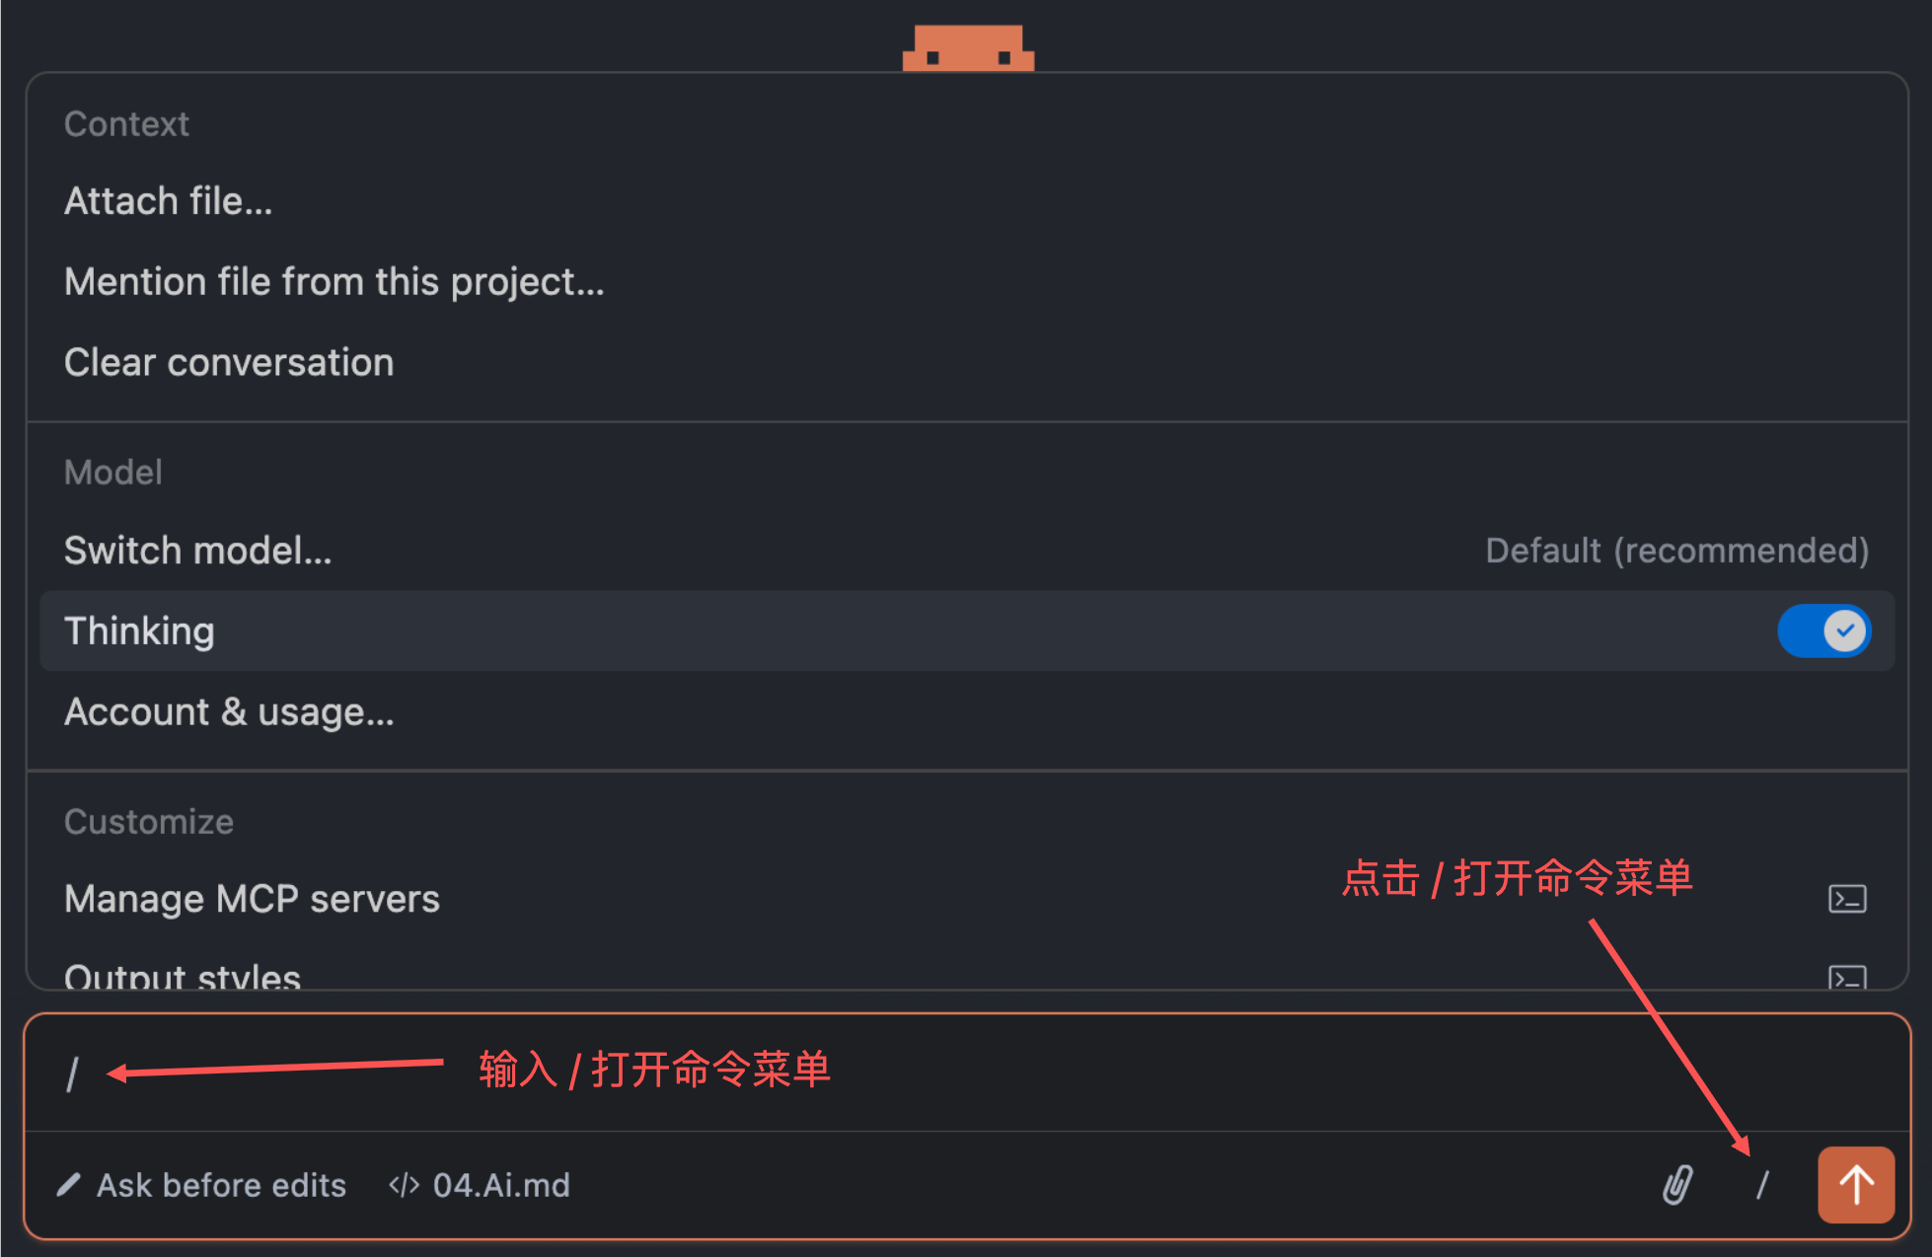Click the paperclip attach icon

(1677, 1185)
